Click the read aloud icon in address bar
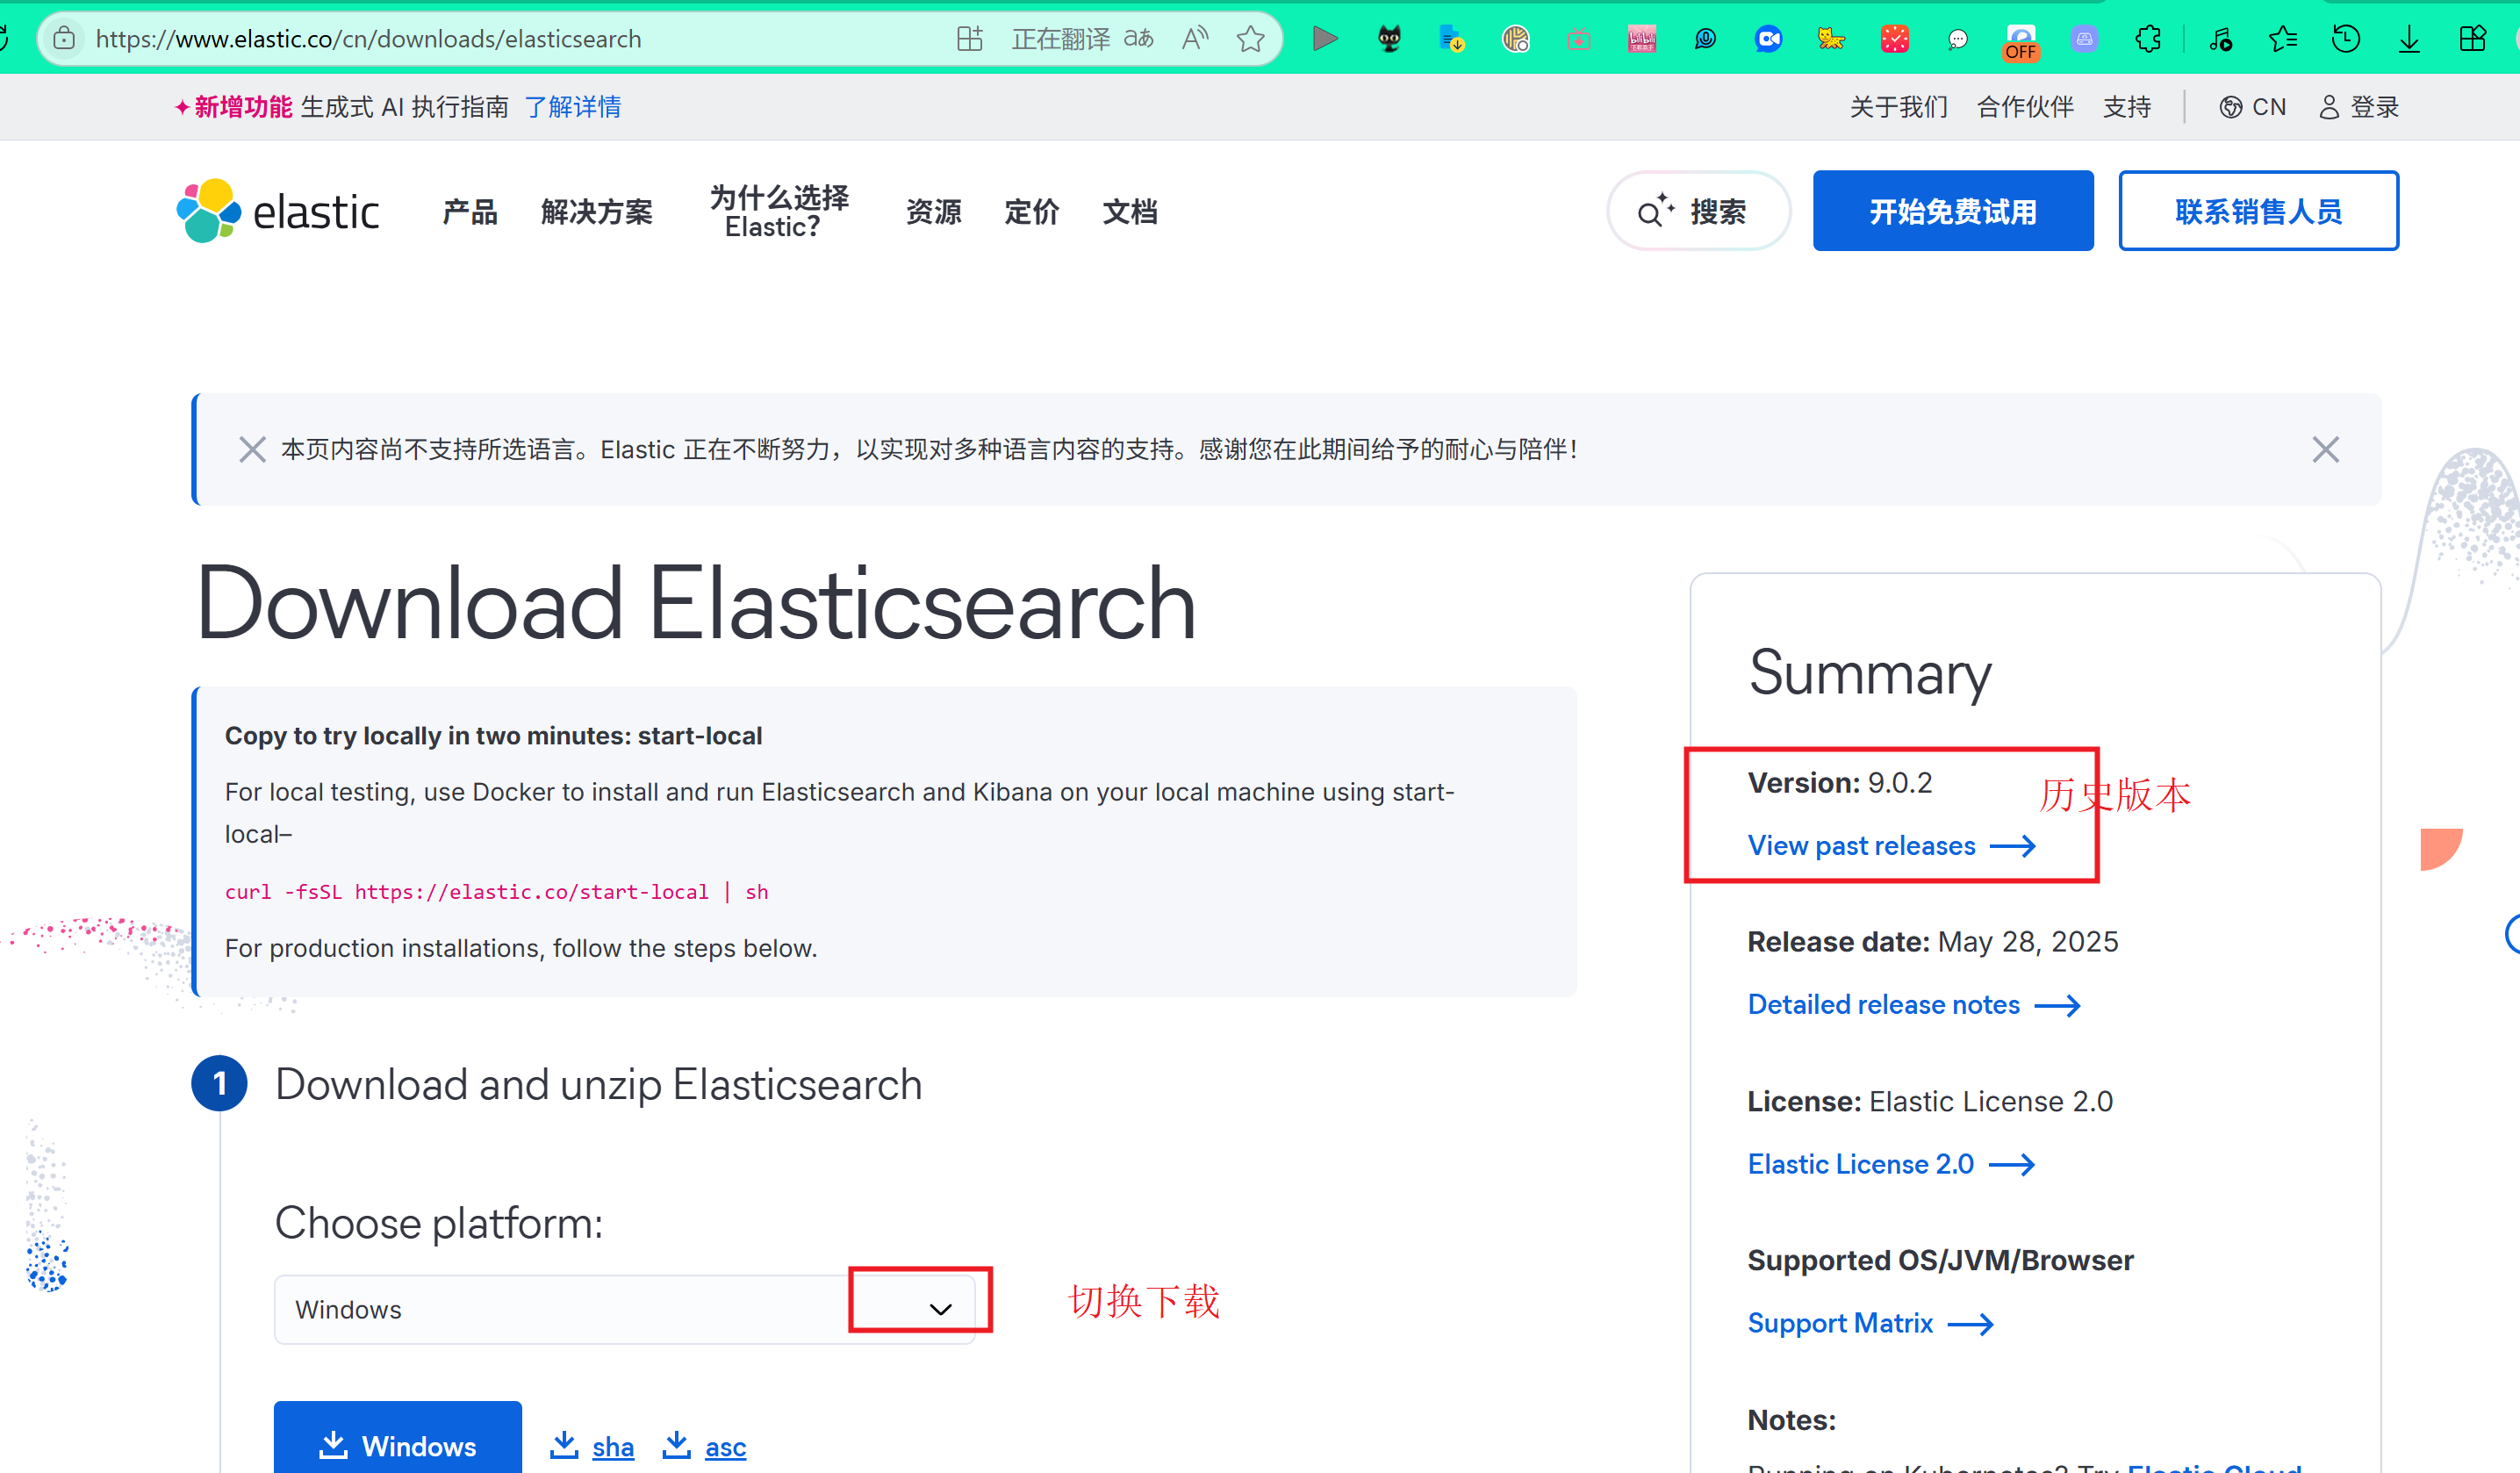This screenshot has width=2520, height=1473. click(x=1194, y=39)
